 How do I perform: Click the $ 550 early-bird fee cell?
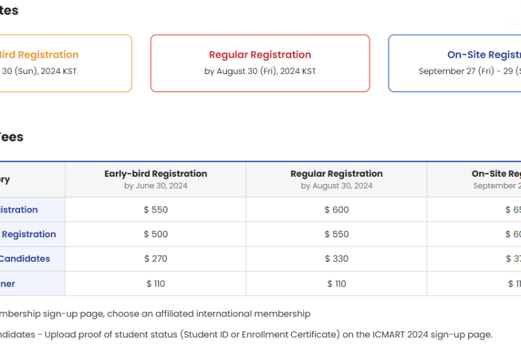click(x=156, y=210)
